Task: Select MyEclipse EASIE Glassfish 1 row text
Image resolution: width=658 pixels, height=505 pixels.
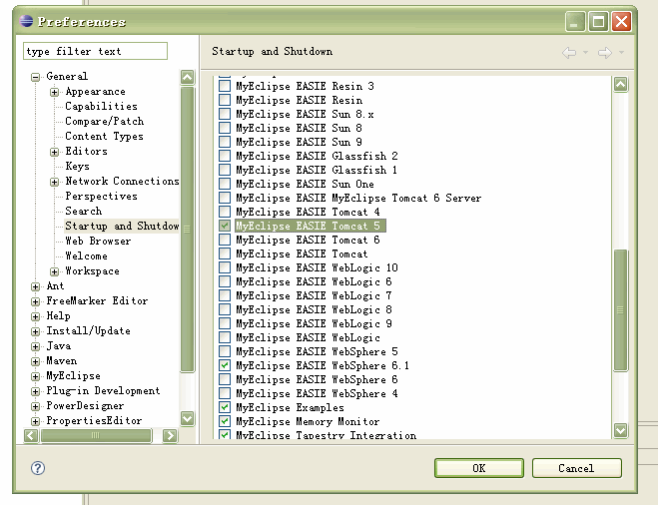Action: pos(317,170)
